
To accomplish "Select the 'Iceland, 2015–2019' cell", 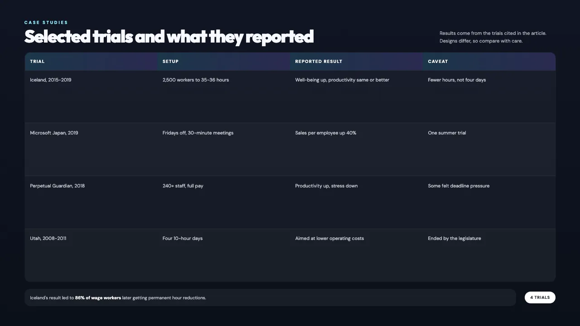I will [x=91, y=97].
